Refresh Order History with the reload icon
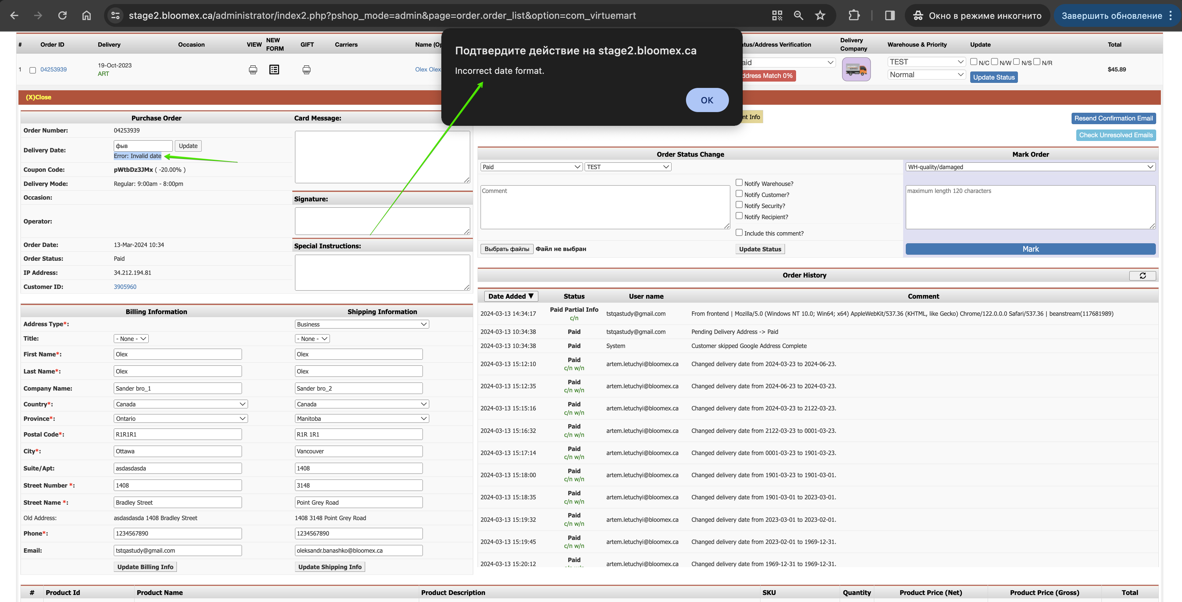This screenshot has width=1182, height=602. click(x=1142, y=275)
